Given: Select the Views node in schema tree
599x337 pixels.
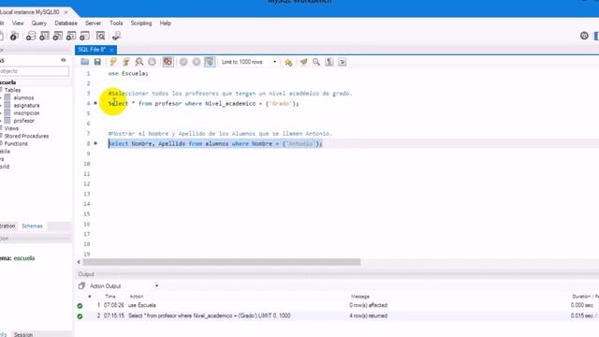Looking at the screenshot, I should click(x=11, y=128).
